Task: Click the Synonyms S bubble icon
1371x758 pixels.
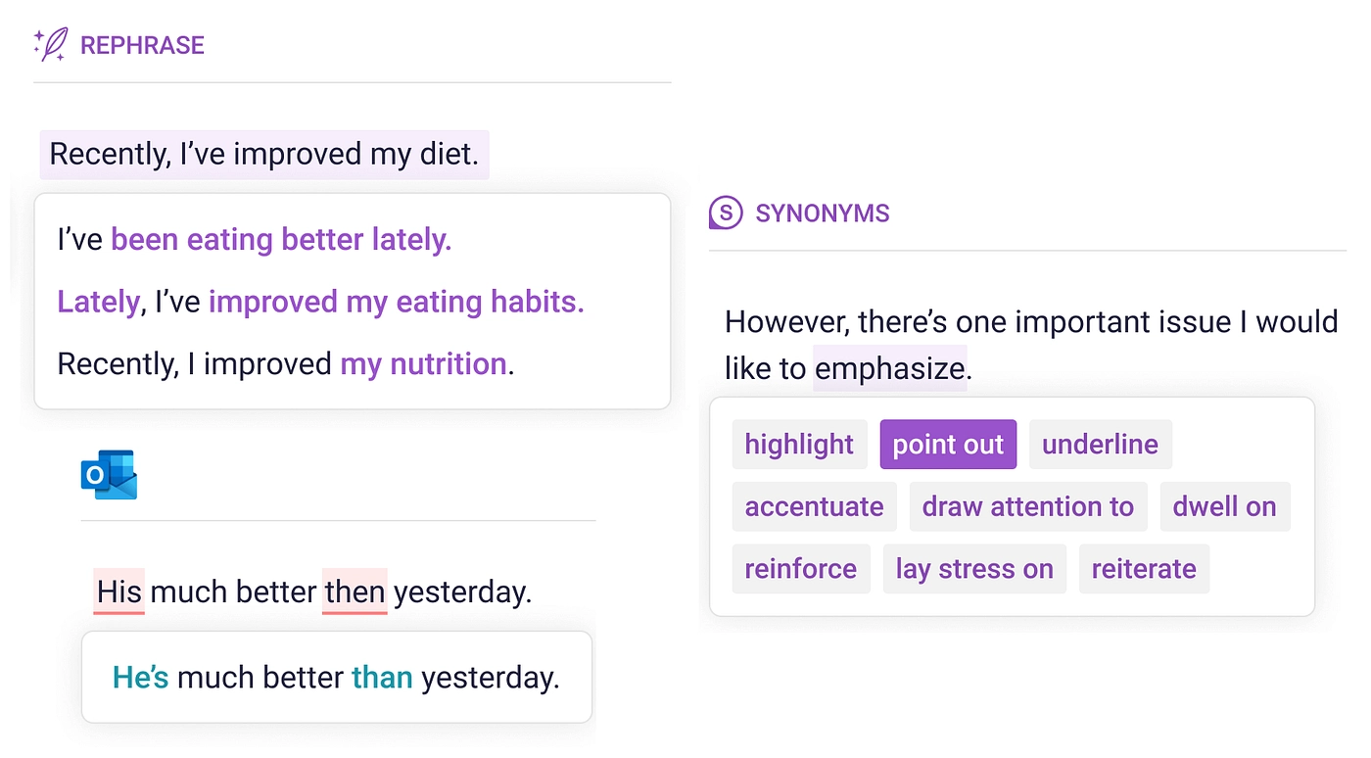Action: pyautogui.click(x=726, y=213)
